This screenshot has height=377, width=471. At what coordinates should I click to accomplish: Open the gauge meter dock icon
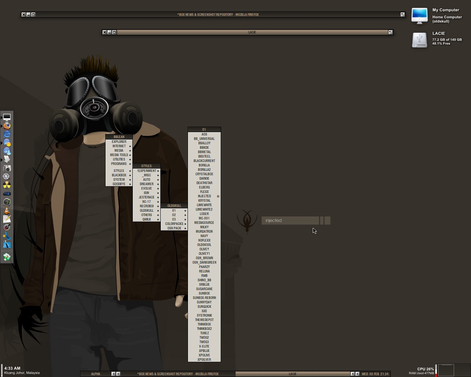click(7, 227)
